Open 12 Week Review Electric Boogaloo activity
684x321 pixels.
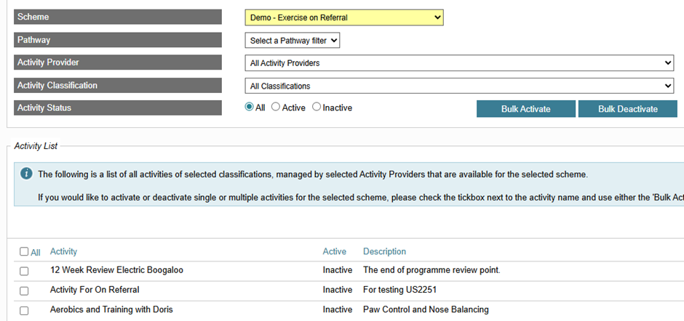[x=116, y=270]
